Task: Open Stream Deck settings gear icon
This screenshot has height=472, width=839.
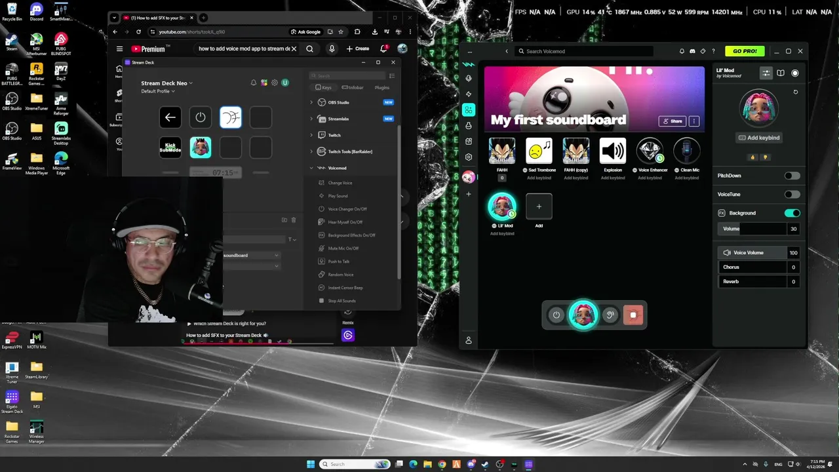Action: tap(275, 83)
